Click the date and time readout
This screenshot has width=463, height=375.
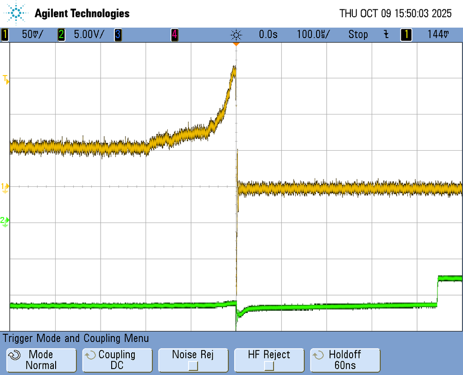[x=395, y=13]
